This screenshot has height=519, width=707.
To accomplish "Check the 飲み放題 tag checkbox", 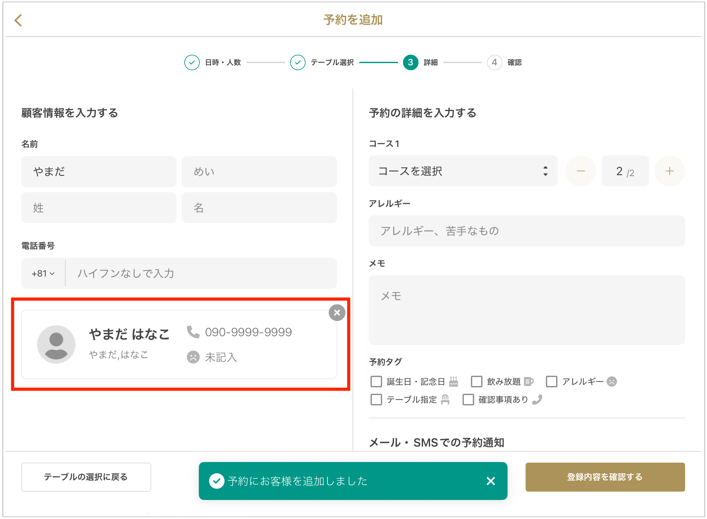I will pos(476,382).
